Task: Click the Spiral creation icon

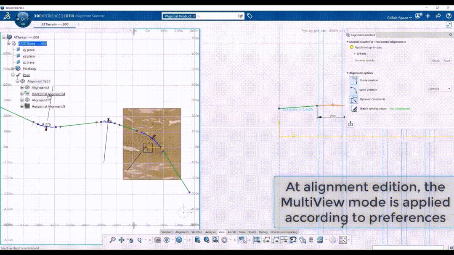Action: point(354,90)
